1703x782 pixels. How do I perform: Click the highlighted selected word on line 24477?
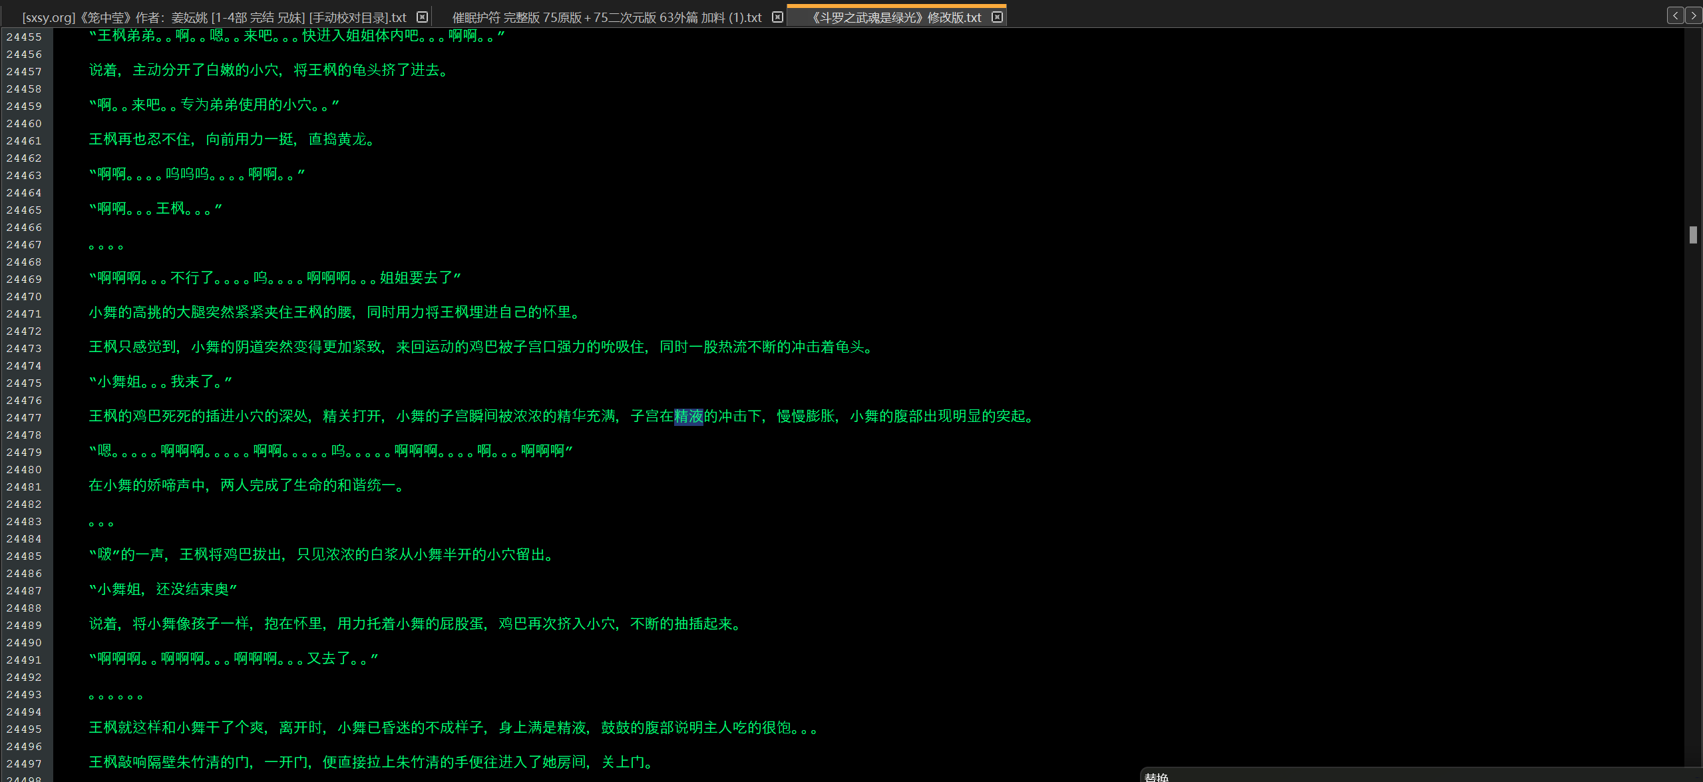pos(689,417)
